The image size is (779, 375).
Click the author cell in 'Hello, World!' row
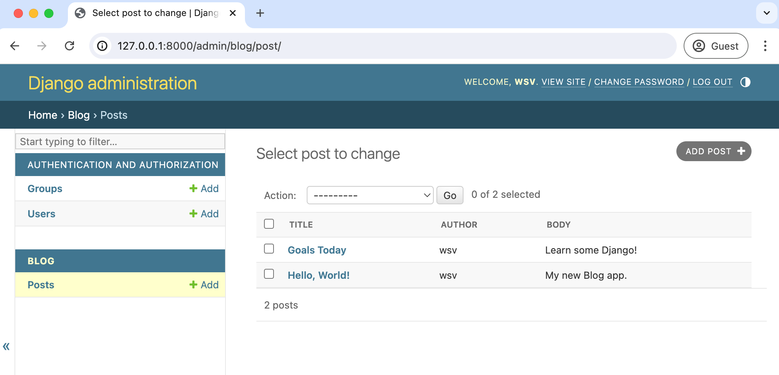(448, 276)
